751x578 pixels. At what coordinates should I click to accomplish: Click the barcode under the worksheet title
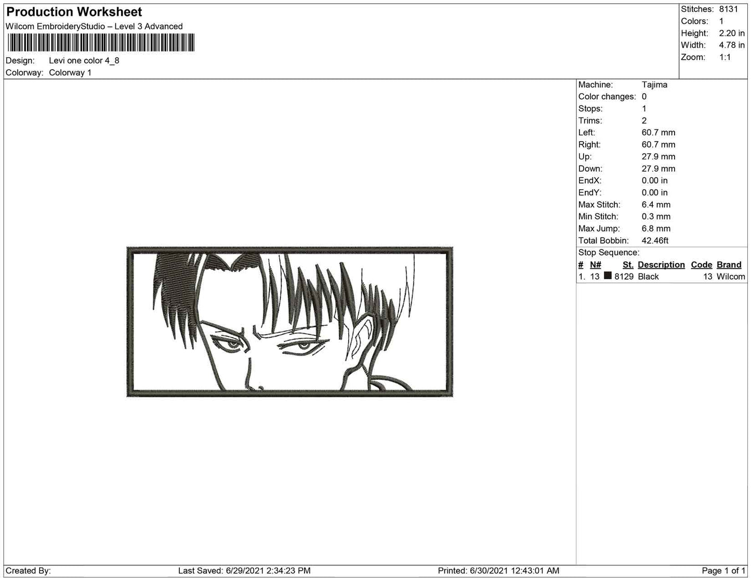pos(100,43)
